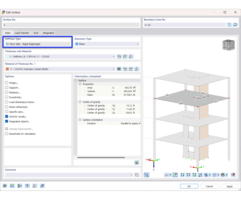Click the blue Plane geometry color swatch
The height and width of the screenshot is (200, 241).
coord(77,44)
